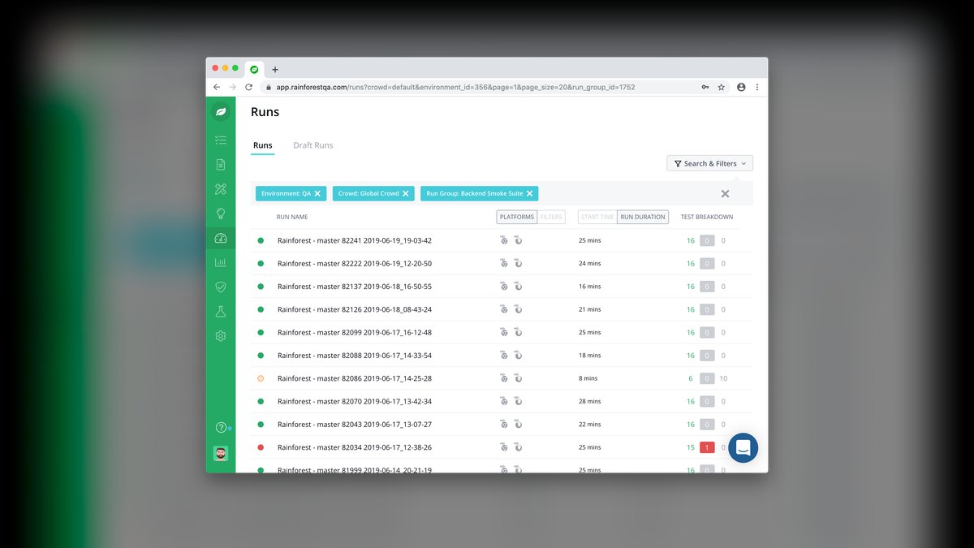Open run Rainforest - master 82088
Viewport: 974px width, 548px height.
(x=355, y=356)
